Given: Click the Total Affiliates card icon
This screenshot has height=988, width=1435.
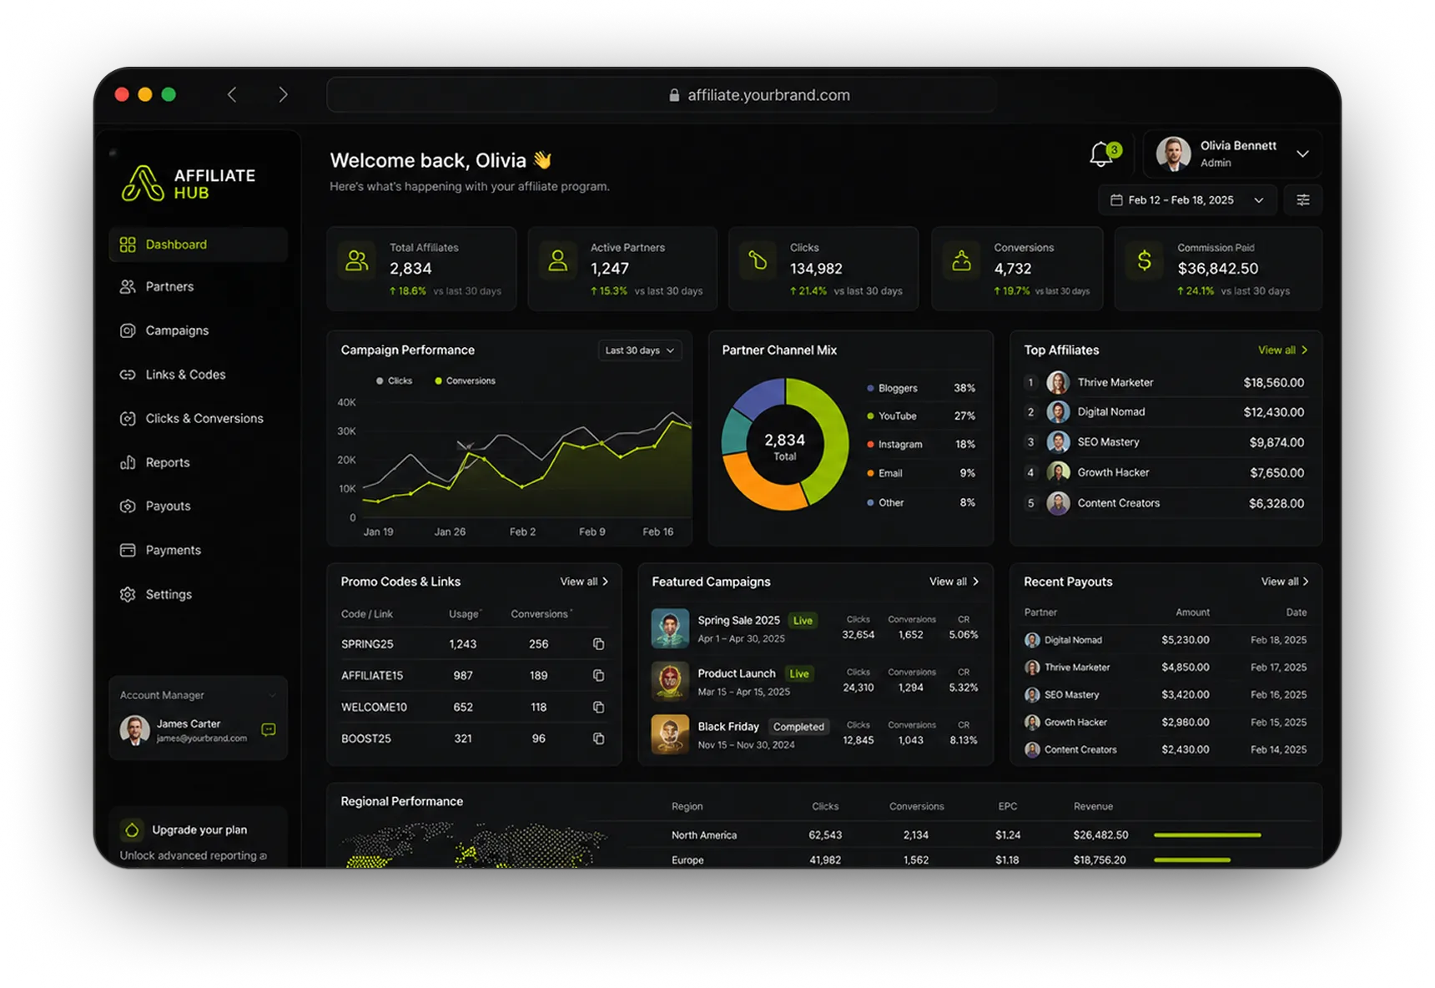Looking at the screenshot, I should 357,261.
